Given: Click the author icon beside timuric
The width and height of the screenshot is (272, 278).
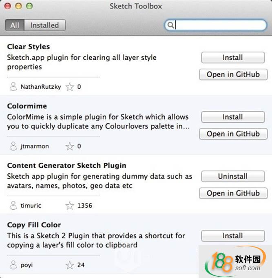Looking at the screenshot, I should 13,205.
